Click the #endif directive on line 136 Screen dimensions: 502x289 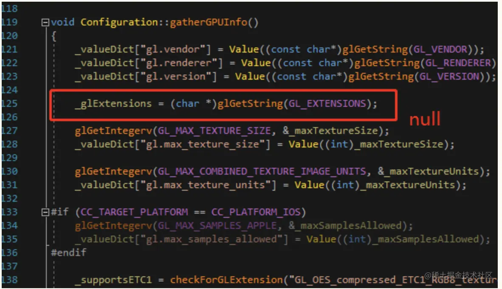[x=68, y=253]
